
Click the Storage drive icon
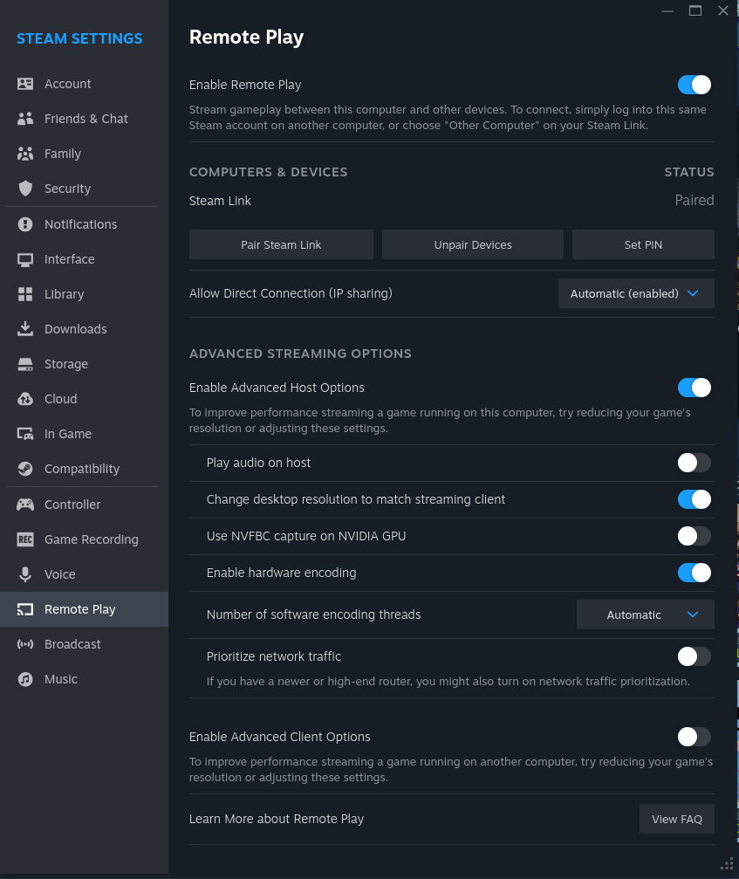point(25,364)
